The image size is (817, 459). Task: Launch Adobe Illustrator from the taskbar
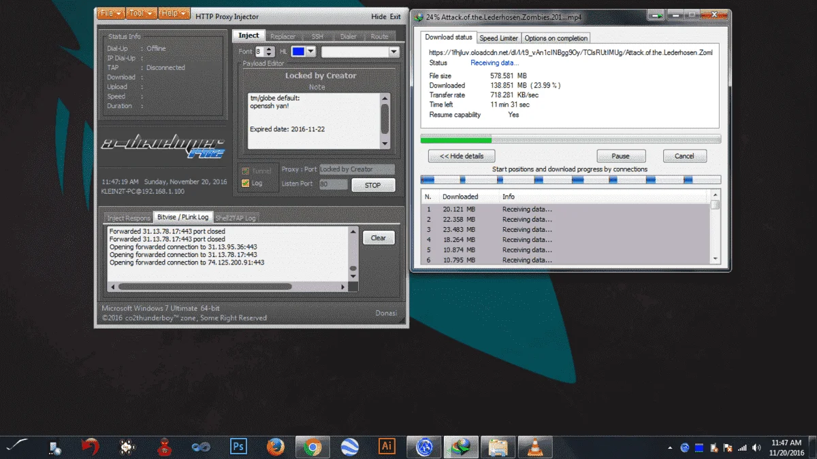coord(387,447)
